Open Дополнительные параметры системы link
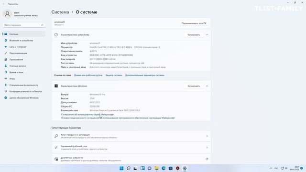306x172 pixels. coord(144,75)
